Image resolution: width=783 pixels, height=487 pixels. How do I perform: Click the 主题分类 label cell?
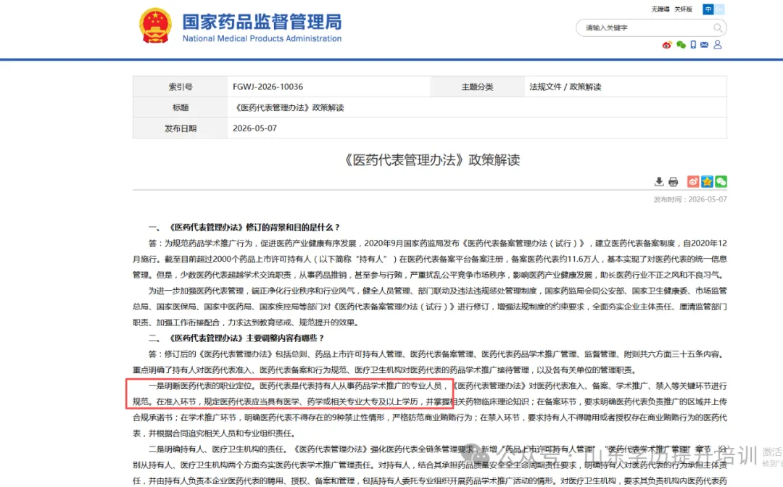point(477,87)
